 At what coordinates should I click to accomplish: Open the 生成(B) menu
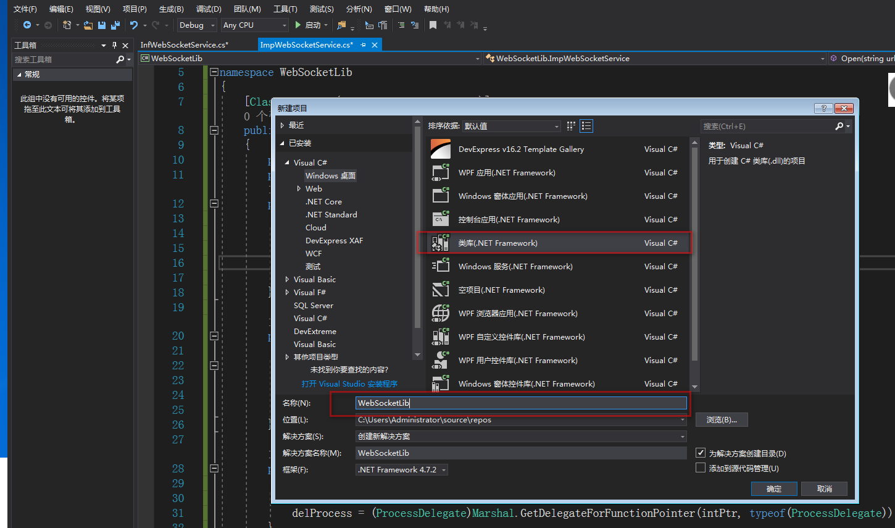[172, 9]
